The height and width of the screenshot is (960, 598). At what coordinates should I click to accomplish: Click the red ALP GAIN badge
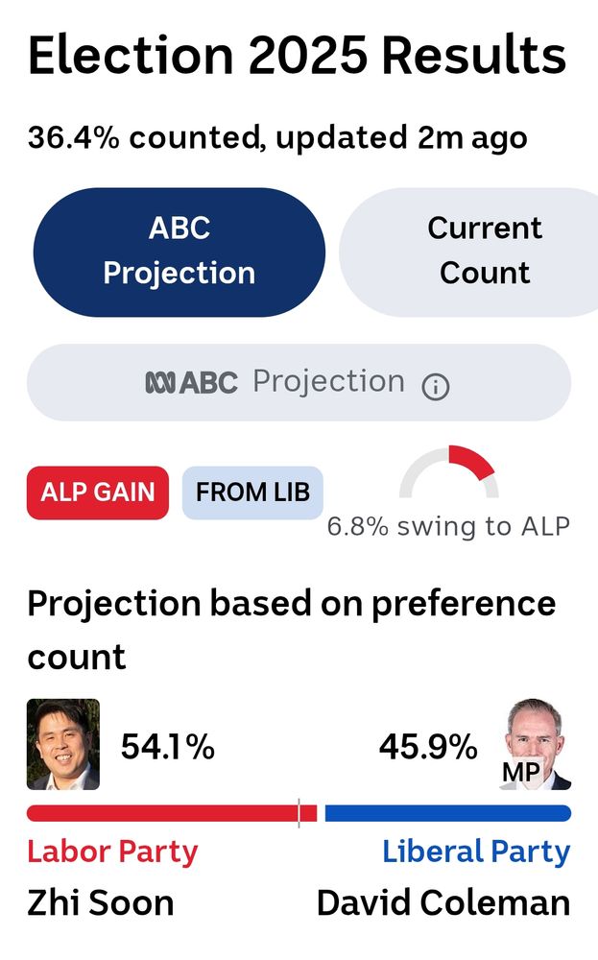(x=96, y=492)
